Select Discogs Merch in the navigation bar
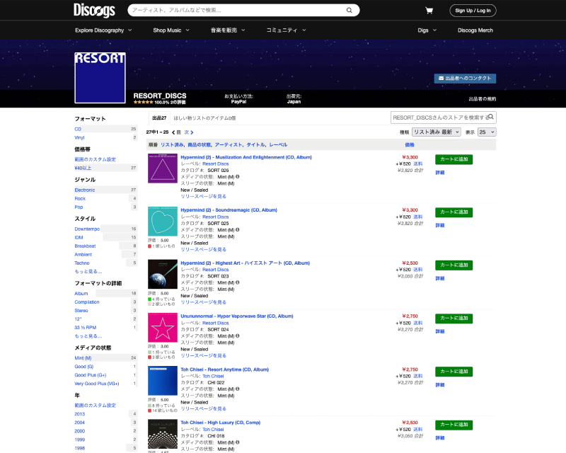The width and height of the screenshot is (566, 453). [474, 30]
